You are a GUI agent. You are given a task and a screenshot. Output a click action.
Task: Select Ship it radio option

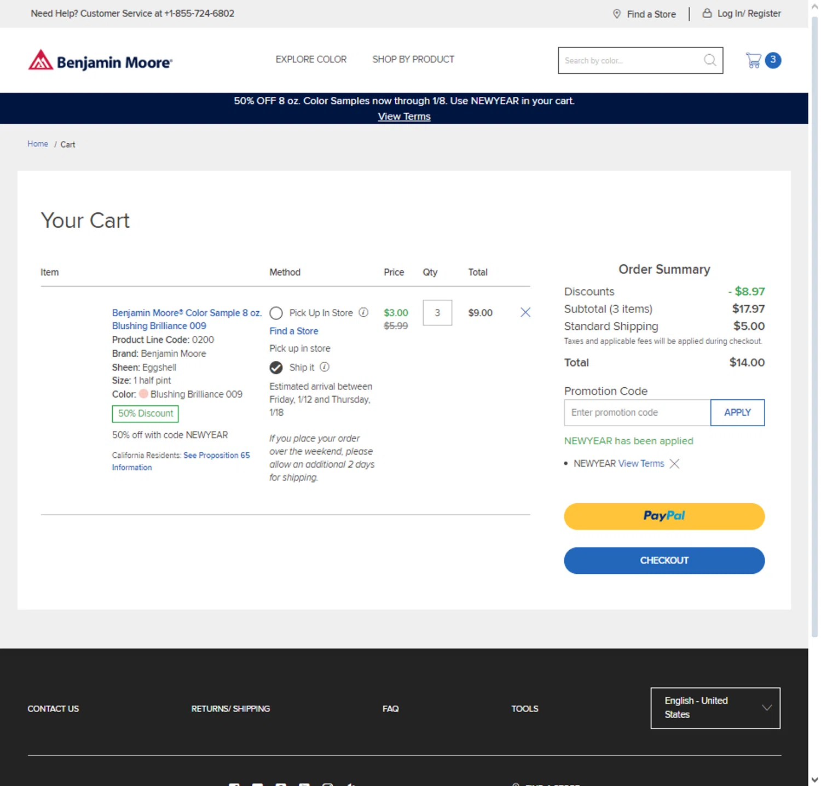276,368
